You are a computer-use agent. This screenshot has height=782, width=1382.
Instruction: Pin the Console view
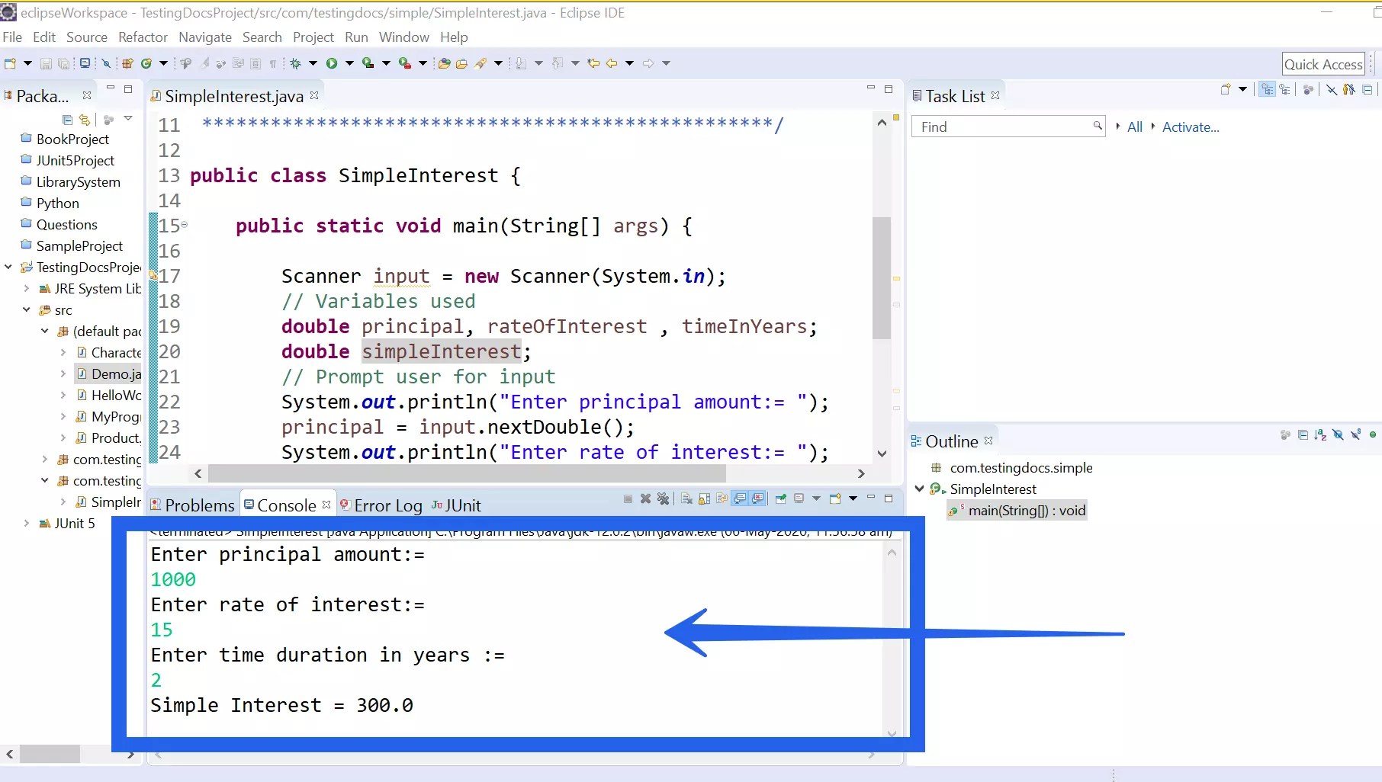coord(781,498)
